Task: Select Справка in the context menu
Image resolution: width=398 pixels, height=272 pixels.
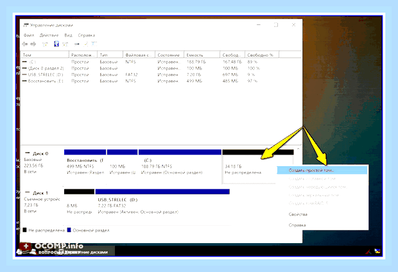Action: pyautogui.click(x=297, y=225)
